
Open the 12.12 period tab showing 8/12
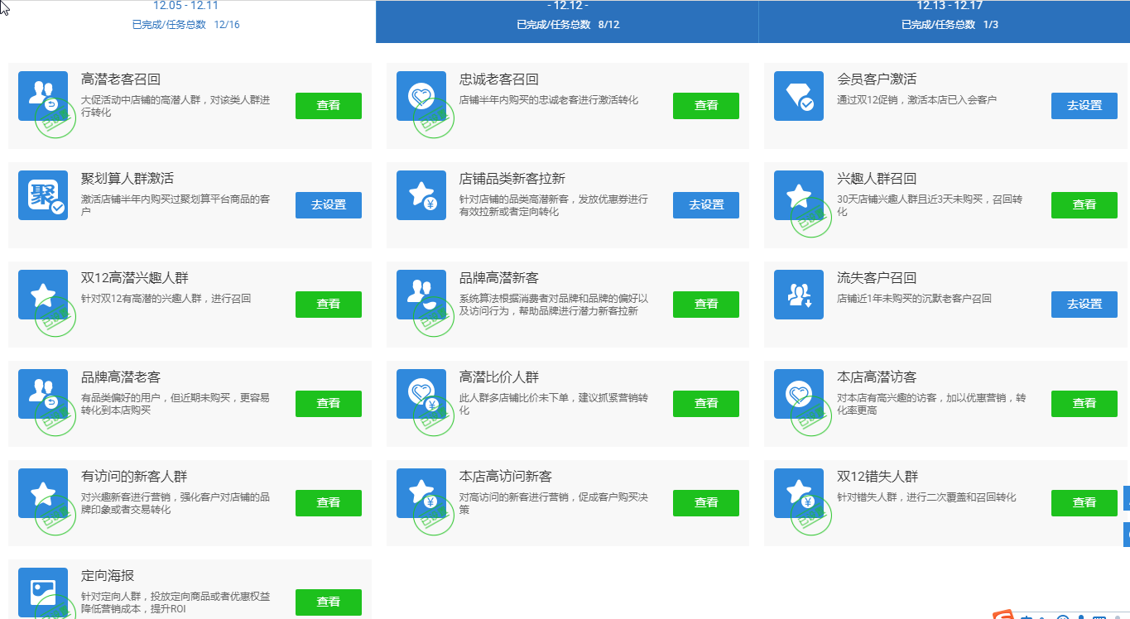coord(567,22)
